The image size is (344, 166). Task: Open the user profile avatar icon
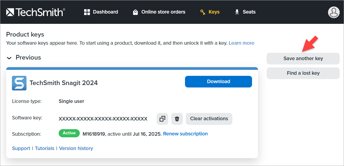[x=333, y=12]
